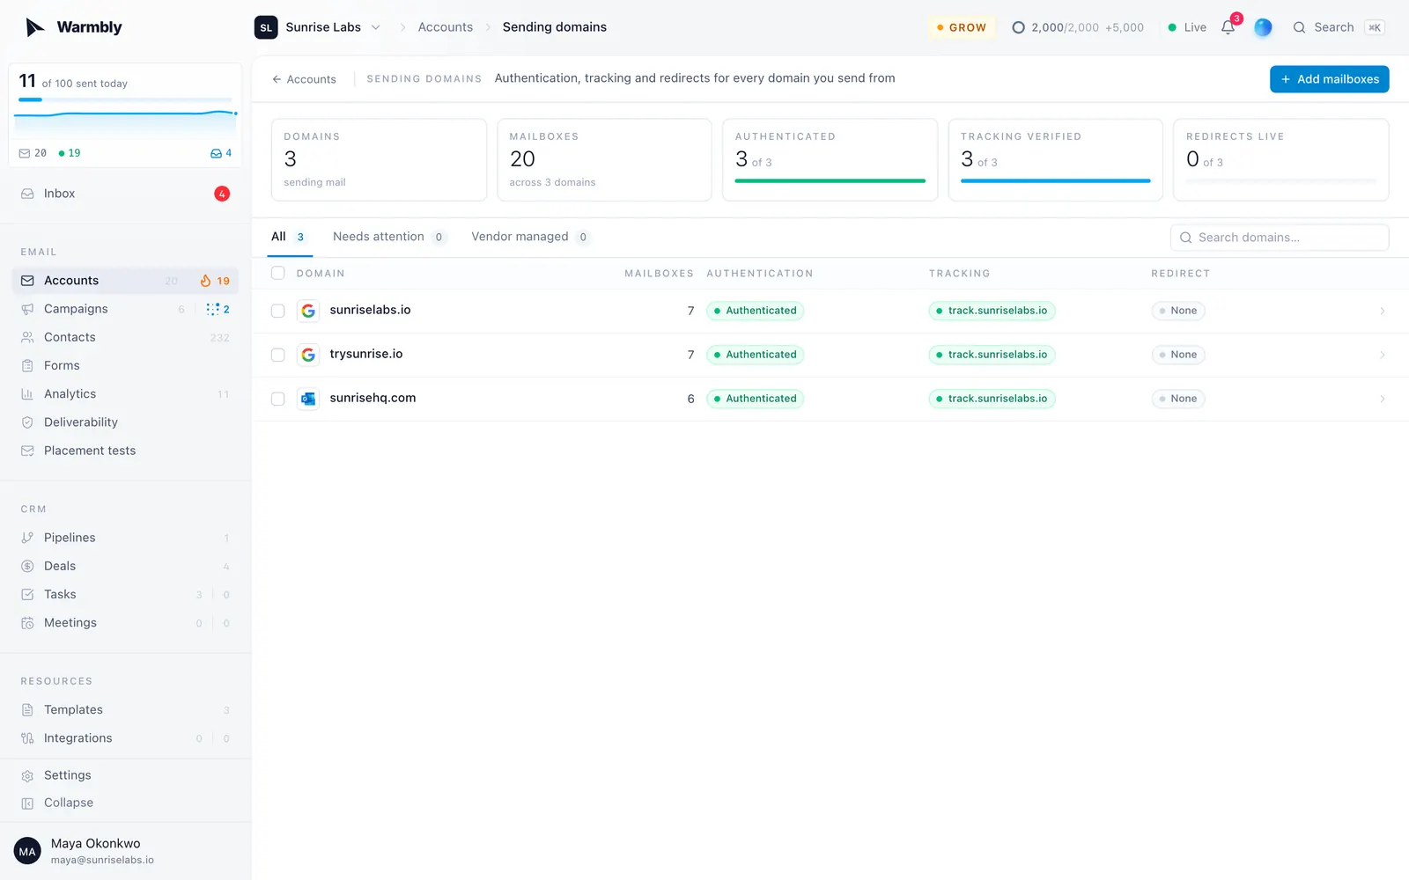Viewport: 1409px width, 880px height.
Task: Open Integrations under Resources
Action: click(x=125, y=738)
